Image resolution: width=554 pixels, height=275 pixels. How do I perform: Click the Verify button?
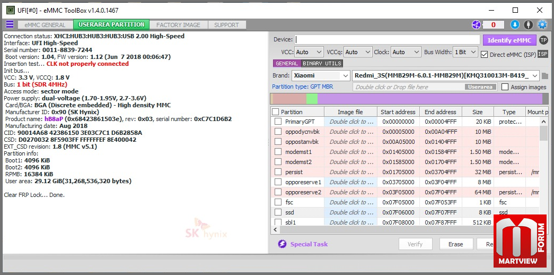point(415,244)
